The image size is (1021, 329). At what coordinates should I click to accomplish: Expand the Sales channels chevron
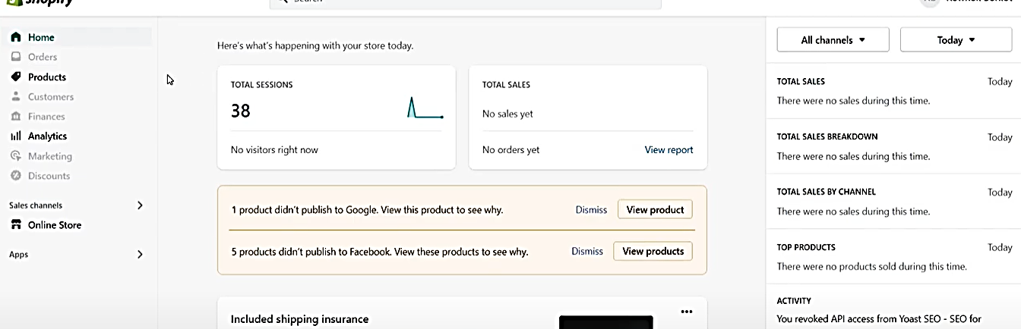click(x=140, y=205)
